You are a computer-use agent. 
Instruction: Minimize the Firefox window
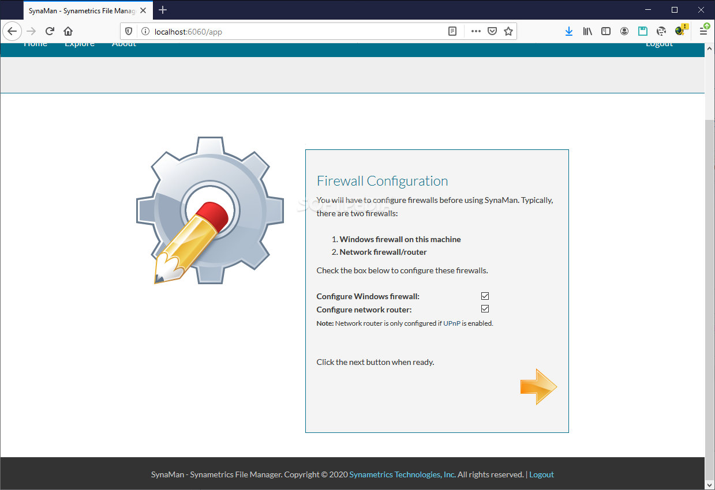(x=647, y=10)
